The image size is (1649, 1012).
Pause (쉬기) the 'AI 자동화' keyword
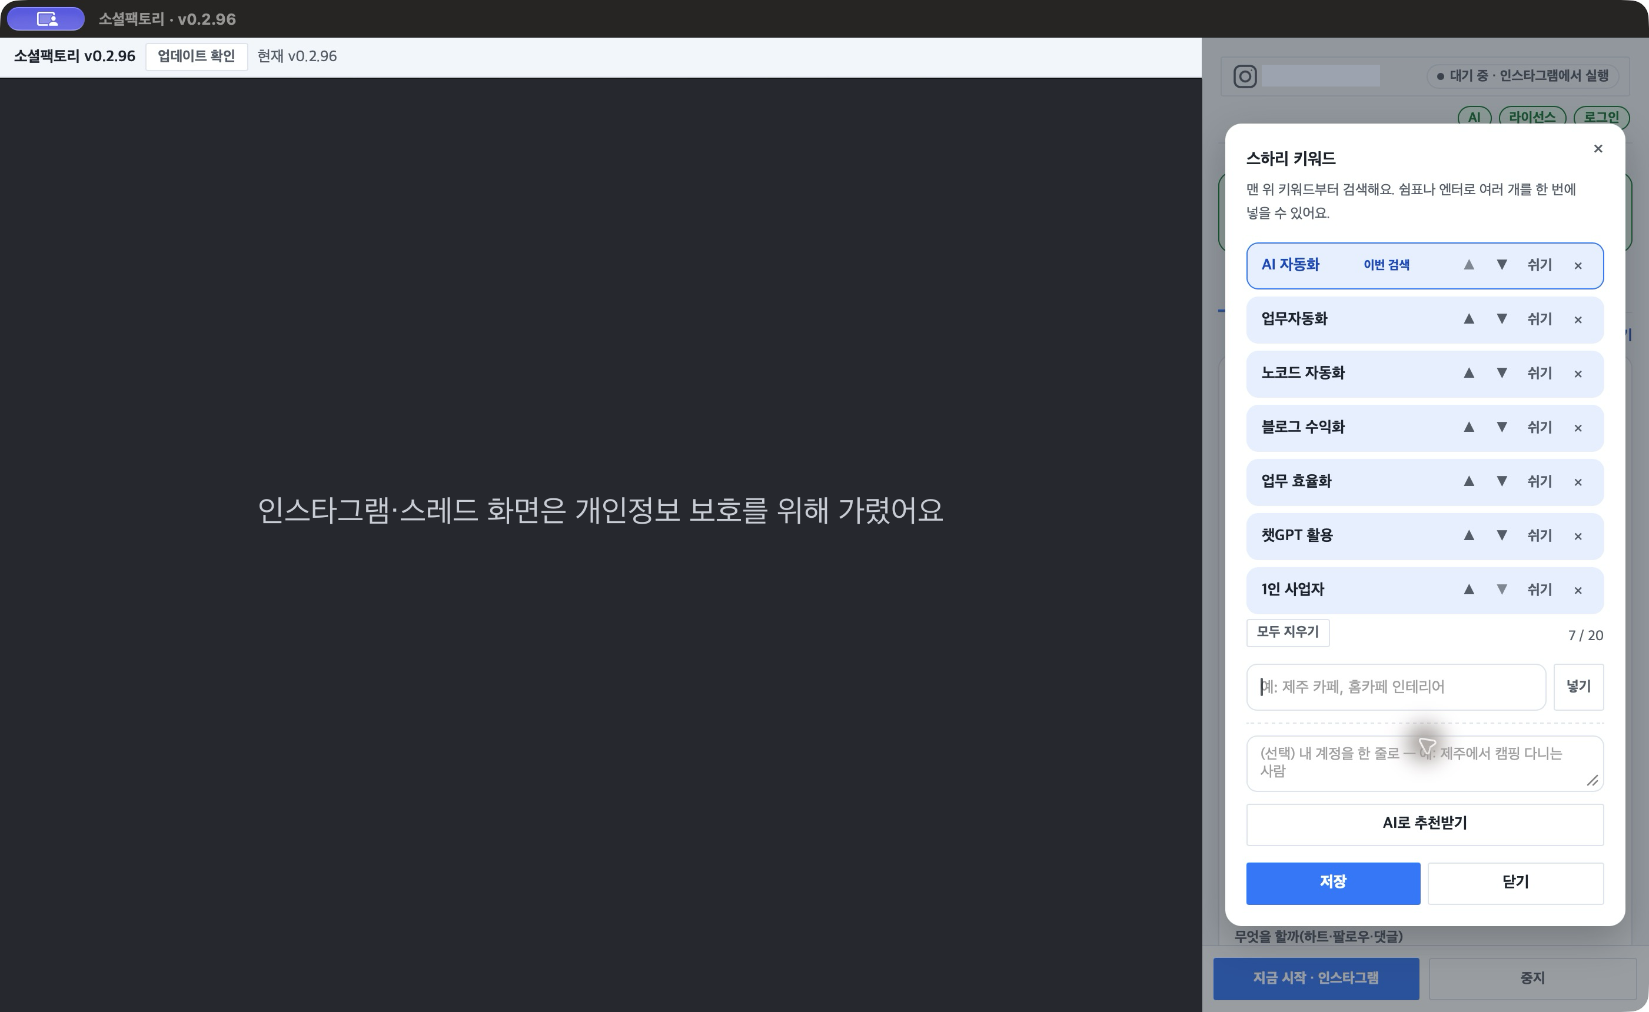click(x=1539, y=265)
